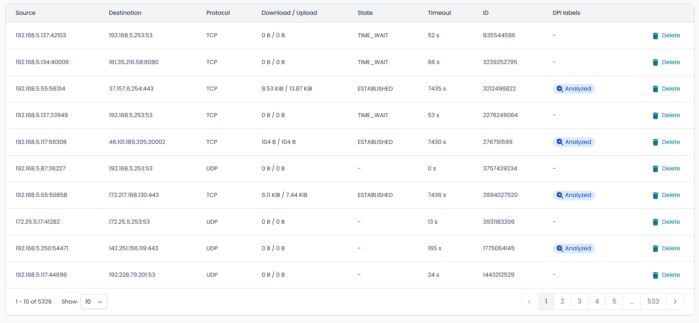Click magnifier icon in 46.101.189.205:30002 Analyzed badge

tap(559, 142)
